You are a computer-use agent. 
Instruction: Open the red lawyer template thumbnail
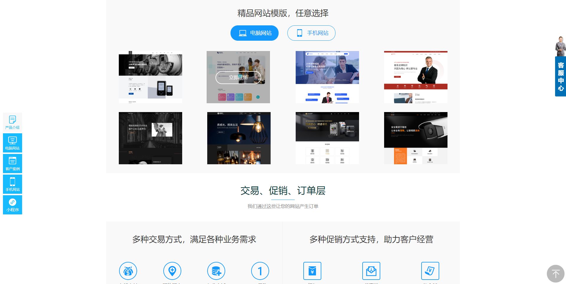click(416, 77)
